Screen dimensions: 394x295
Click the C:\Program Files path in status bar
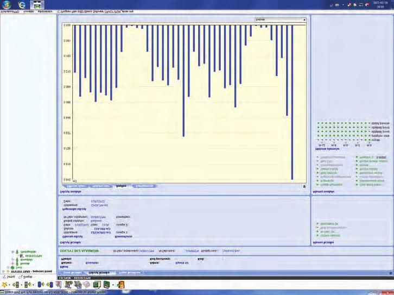pyautogui.click(x=96, y=11)
